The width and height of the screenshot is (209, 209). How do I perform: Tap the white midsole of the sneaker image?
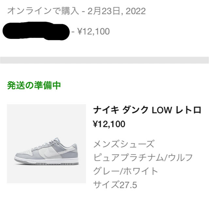coord(47,160)
